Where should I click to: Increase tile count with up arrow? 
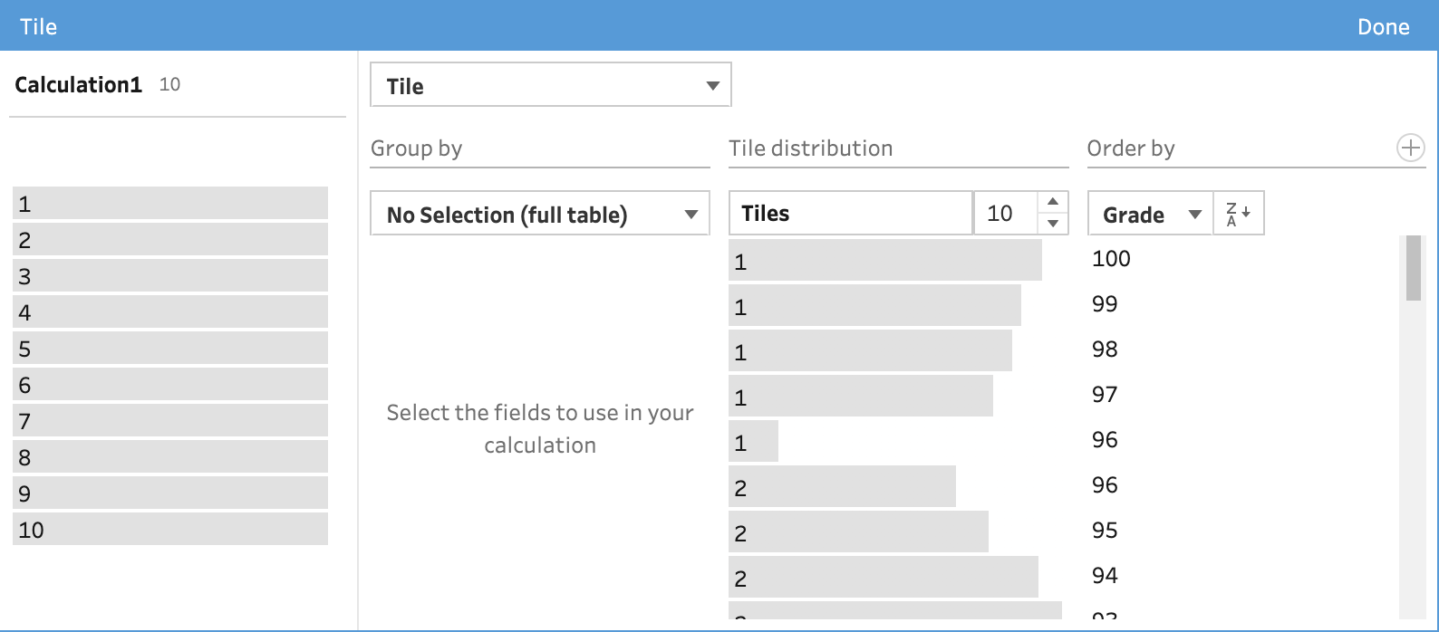1053,202
